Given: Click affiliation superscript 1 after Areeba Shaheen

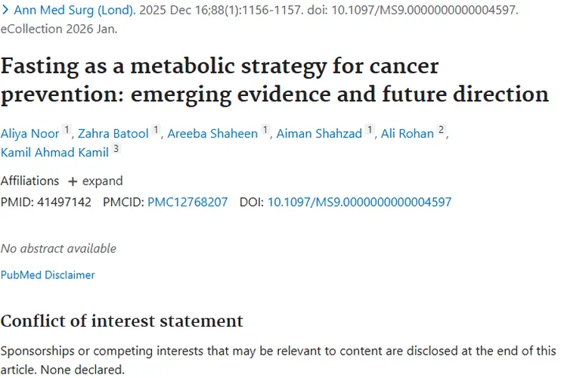Looking at the screenshot, I should (265, 130).
